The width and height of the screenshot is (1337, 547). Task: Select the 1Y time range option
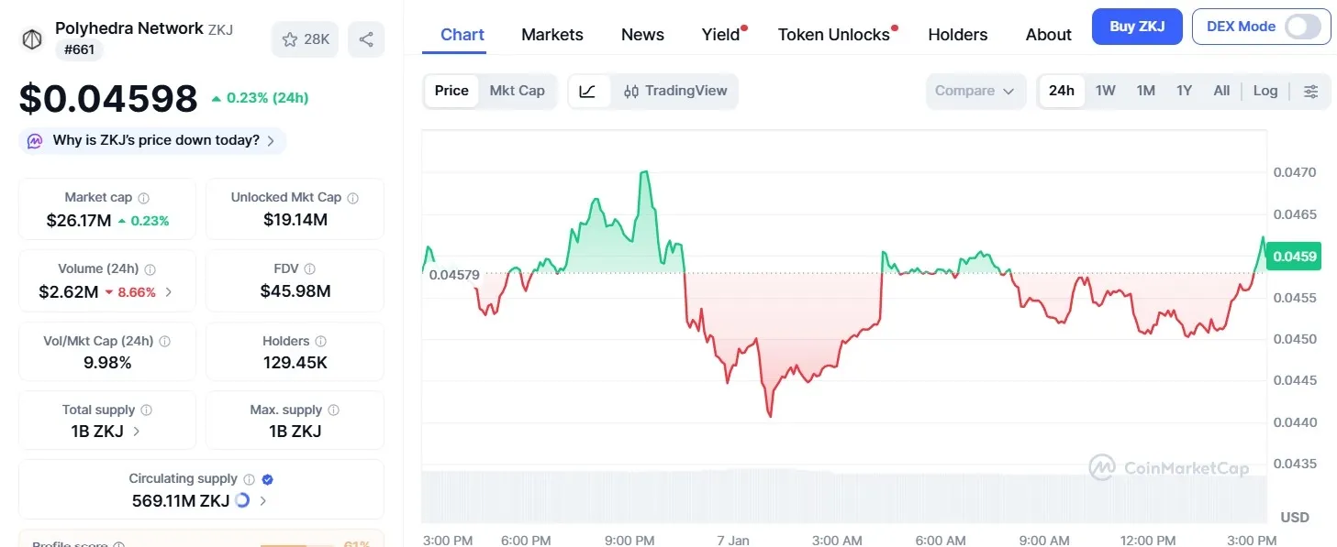pyautogui.click(x=1183, y=91)
